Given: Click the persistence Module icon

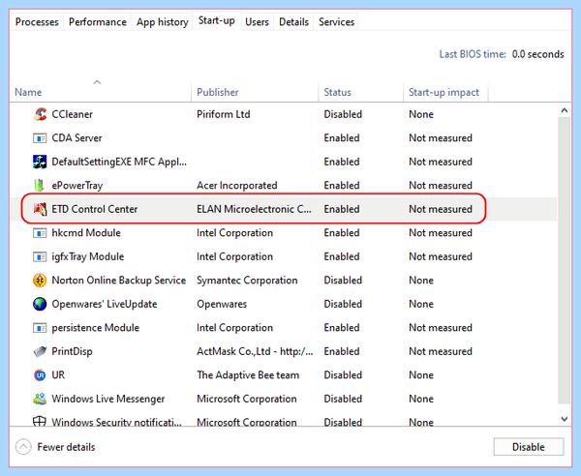Looking at the screenshot, I should pyautogui.click(x=40, y=328).
